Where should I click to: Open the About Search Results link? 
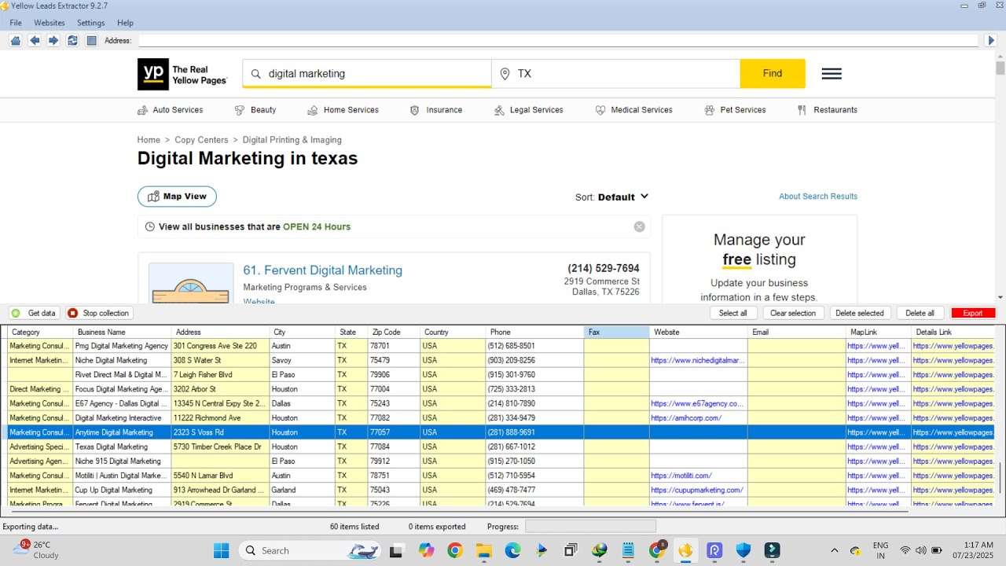click(x=818, y=197)
